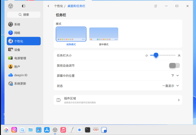Click the 网络 globe icon in sidebar
Viewport: 196px width, 135px height.
tap(11, 32)
